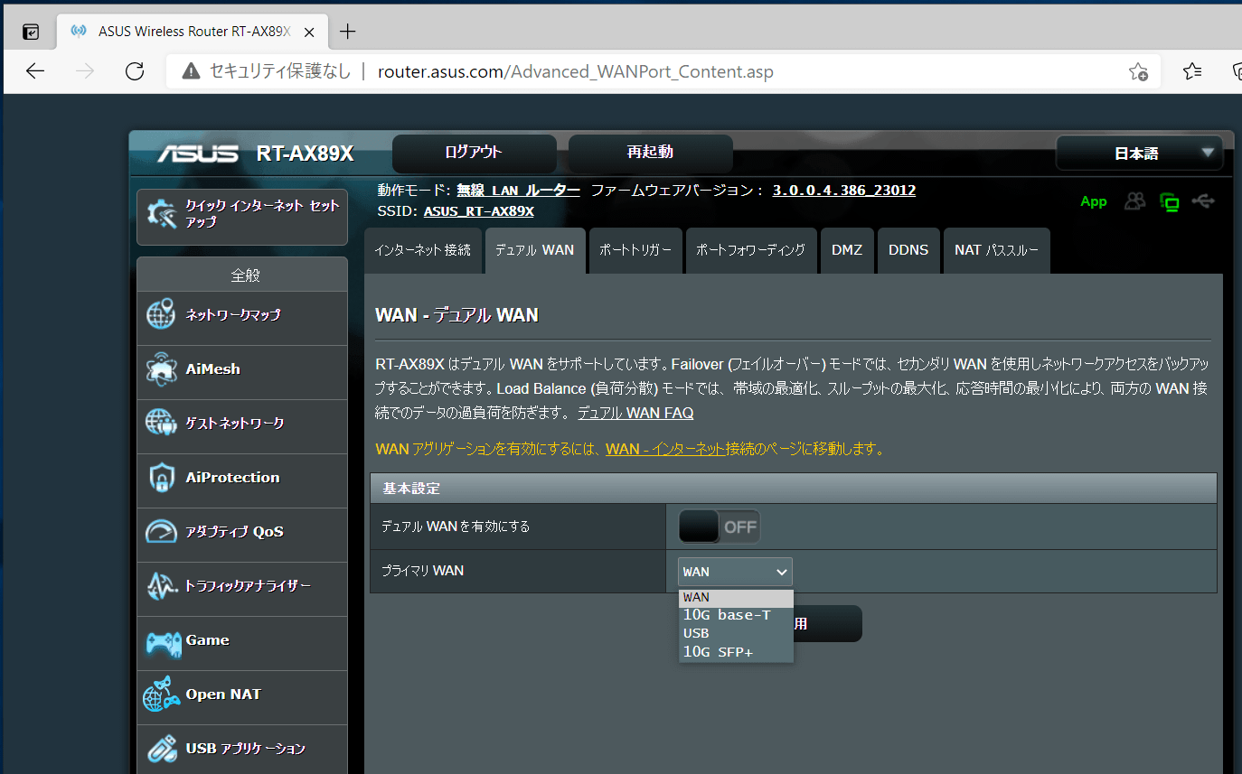Open the Game controller icon
The height and width of the screenshot is (774, 1242).
[163, 642]
